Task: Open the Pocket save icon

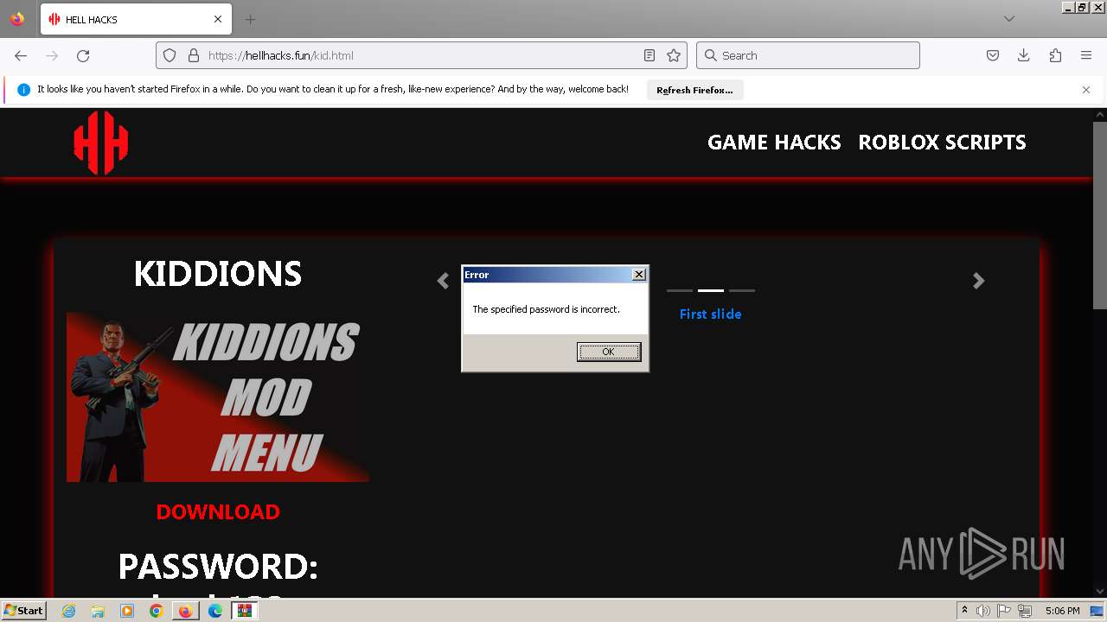Action: 993,55
